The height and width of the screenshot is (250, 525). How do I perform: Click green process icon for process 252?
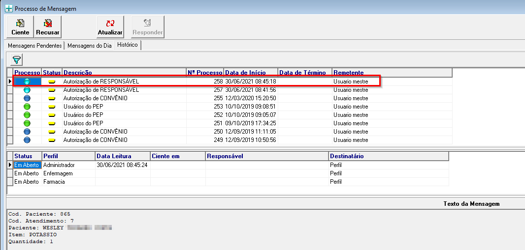coord(27,115)
